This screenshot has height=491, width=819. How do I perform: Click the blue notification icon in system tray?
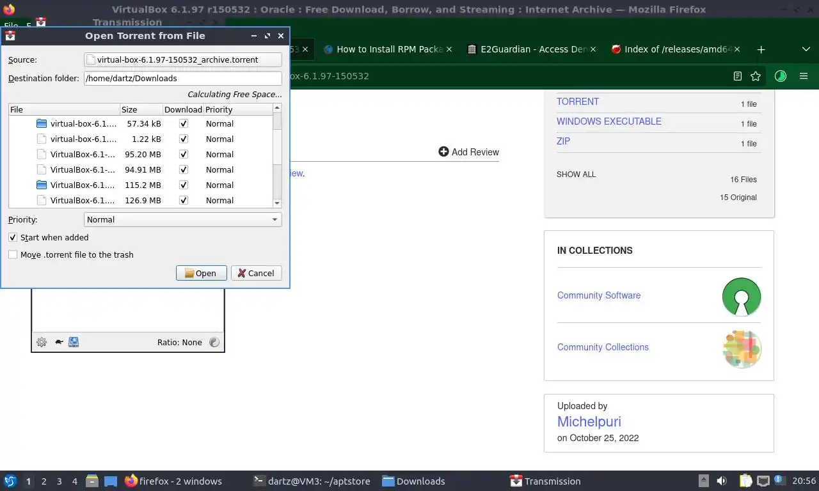click(780, 479)
